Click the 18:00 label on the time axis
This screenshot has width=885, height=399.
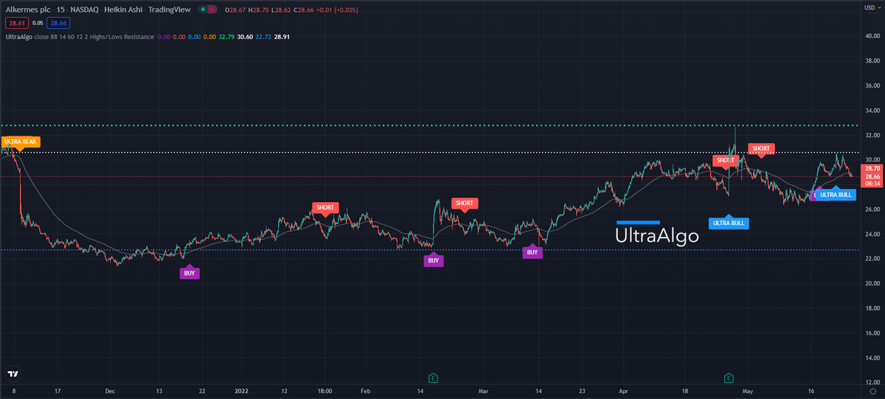pyautogui.click(x=324, y=392)
